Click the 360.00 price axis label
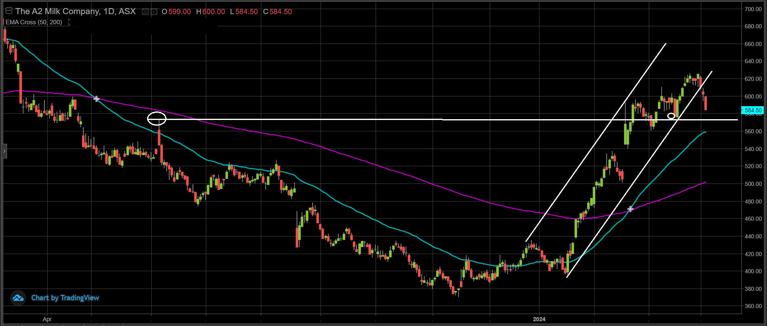This screenshot has width=767, height=326. pyautogui.click(x=753, y=306)
